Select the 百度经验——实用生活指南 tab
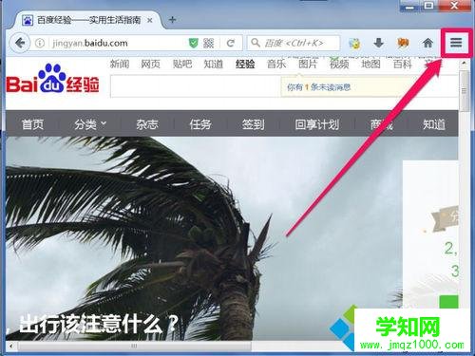Screen dimensions: 475x356 (88, 20)
